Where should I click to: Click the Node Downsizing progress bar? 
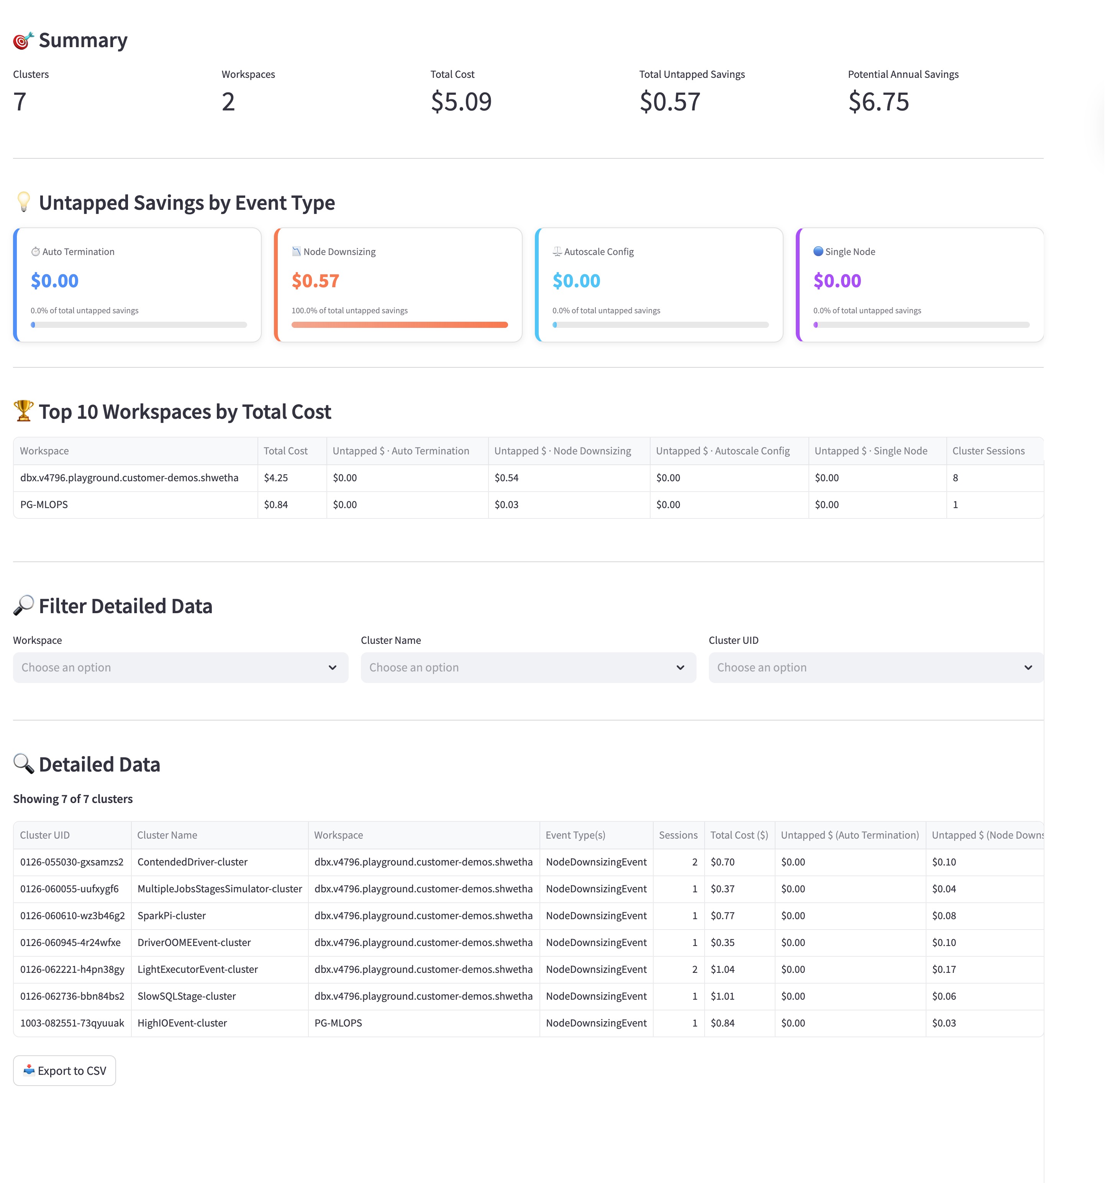coord(398,324)
